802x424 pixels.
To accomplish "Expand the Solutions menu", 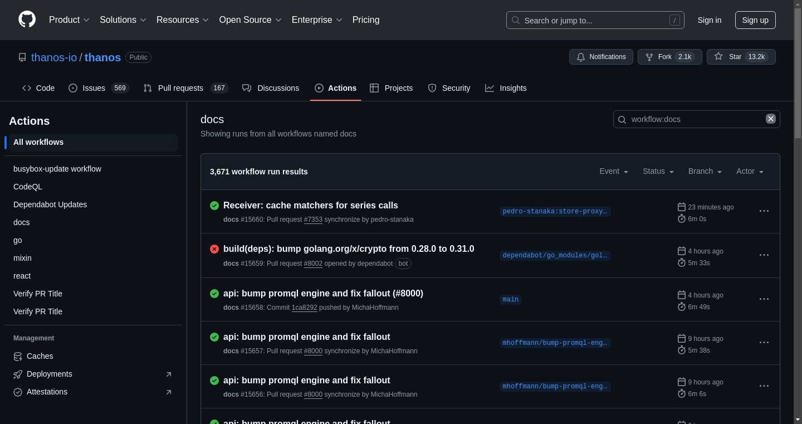I will point(123,20).
